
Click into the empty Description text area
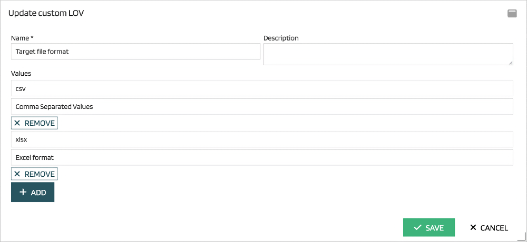click(x=387, y=54)
